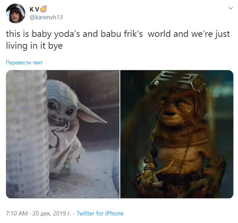Click the word "iPhone" in source label
Image resolution: width=238 pixels, height=223 pixels.
click(x=114, y=213)
